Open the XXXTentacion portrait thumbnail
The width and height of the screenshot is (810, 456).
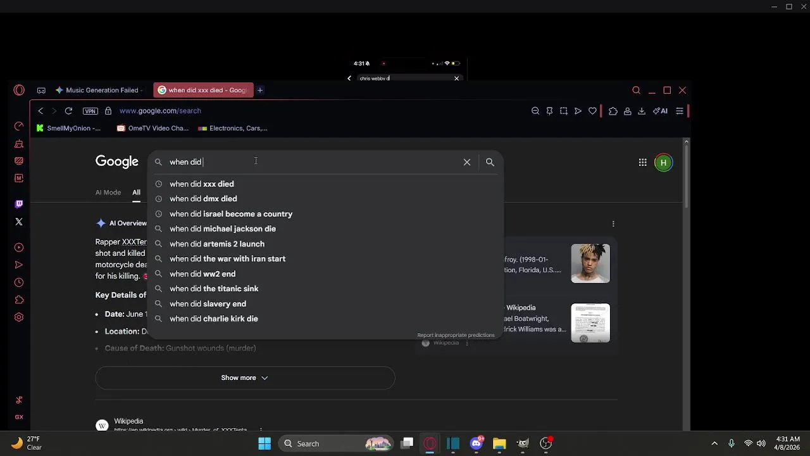click(x=590, y=263)
